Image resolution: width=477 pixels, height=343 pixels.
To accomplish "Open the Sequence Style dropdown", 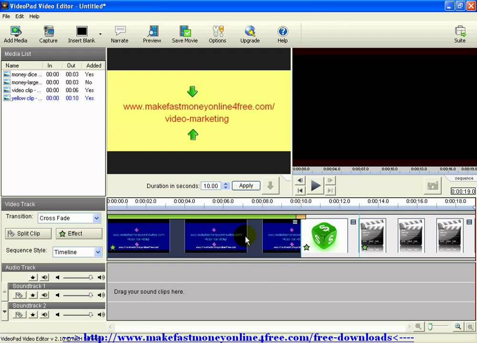I will click(x=77, y=252).
